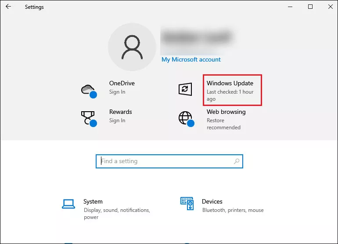Screen dimensions: 338x244
Task: Click the Rewards medal icon
Action: click(x=89, y=119)
